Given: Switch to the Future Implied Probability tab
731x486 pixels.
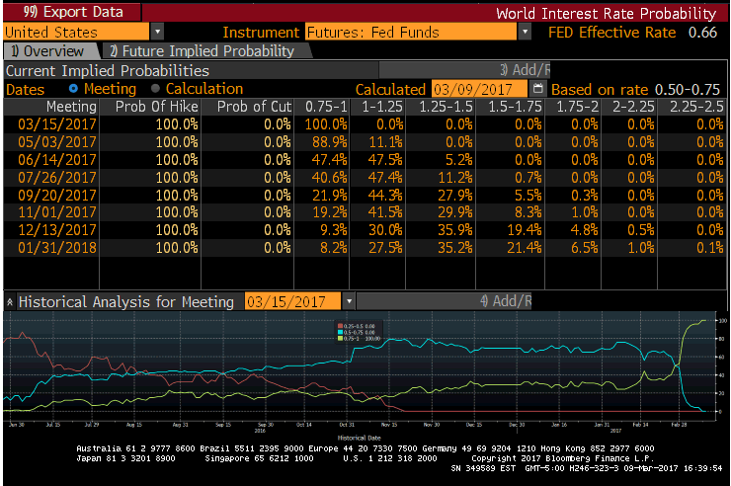Looking at the screenshot, I should 205,50.
